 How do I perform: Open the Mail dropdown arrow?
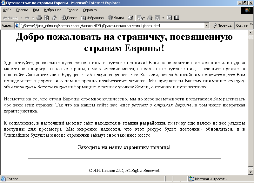[144, 18]
